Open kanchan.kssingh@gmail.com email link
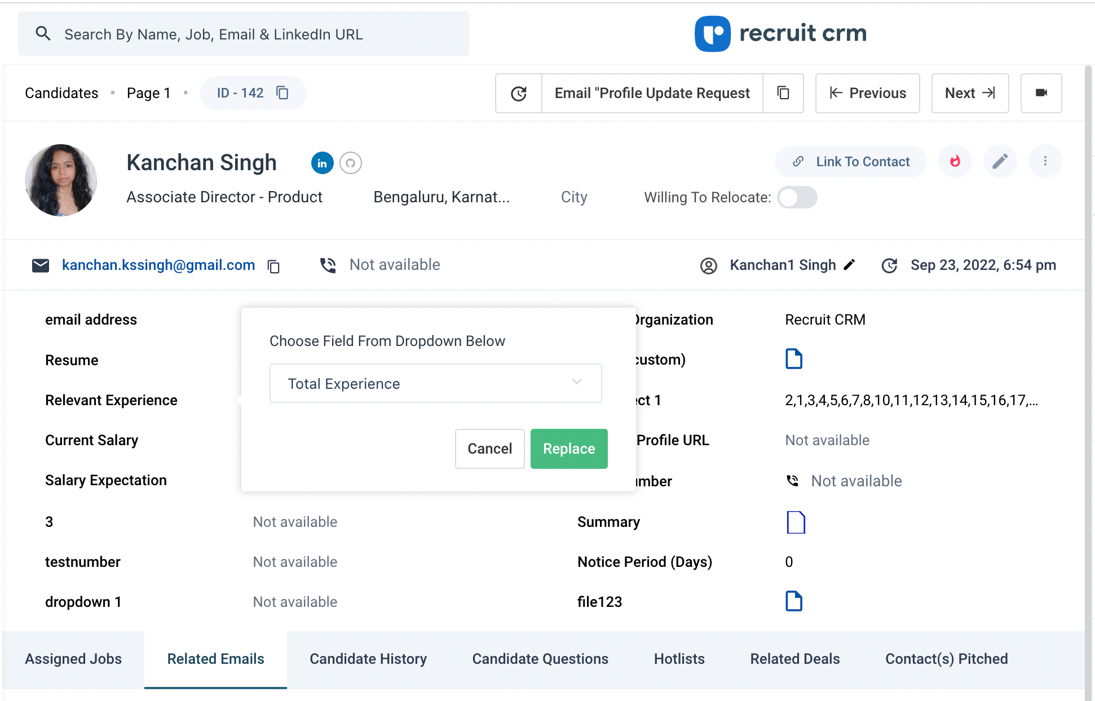1095x701 pixels. [x=158, y=265]
